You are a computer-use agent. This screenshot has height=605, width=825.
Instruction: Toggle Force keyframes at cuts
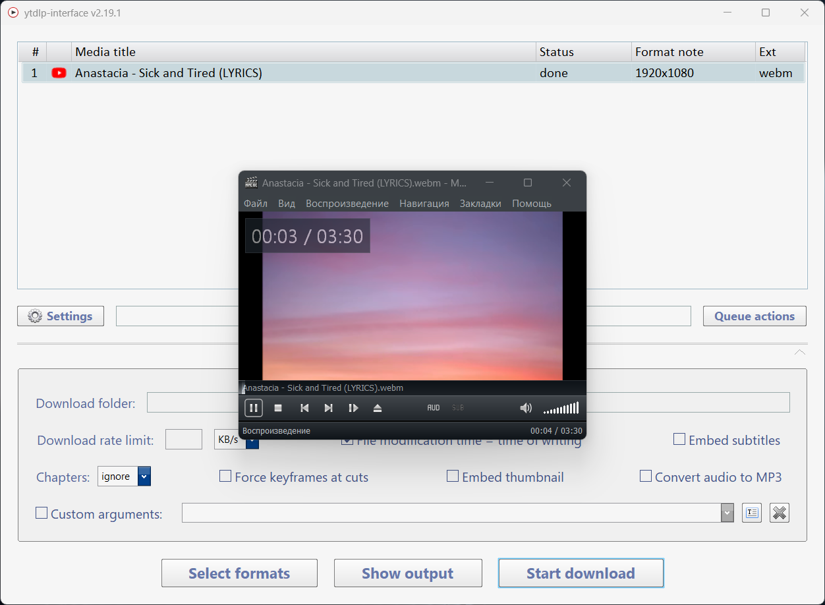click(225, 476)
